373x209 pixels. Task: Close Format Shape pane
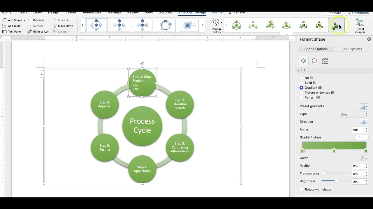pos(369,39)
